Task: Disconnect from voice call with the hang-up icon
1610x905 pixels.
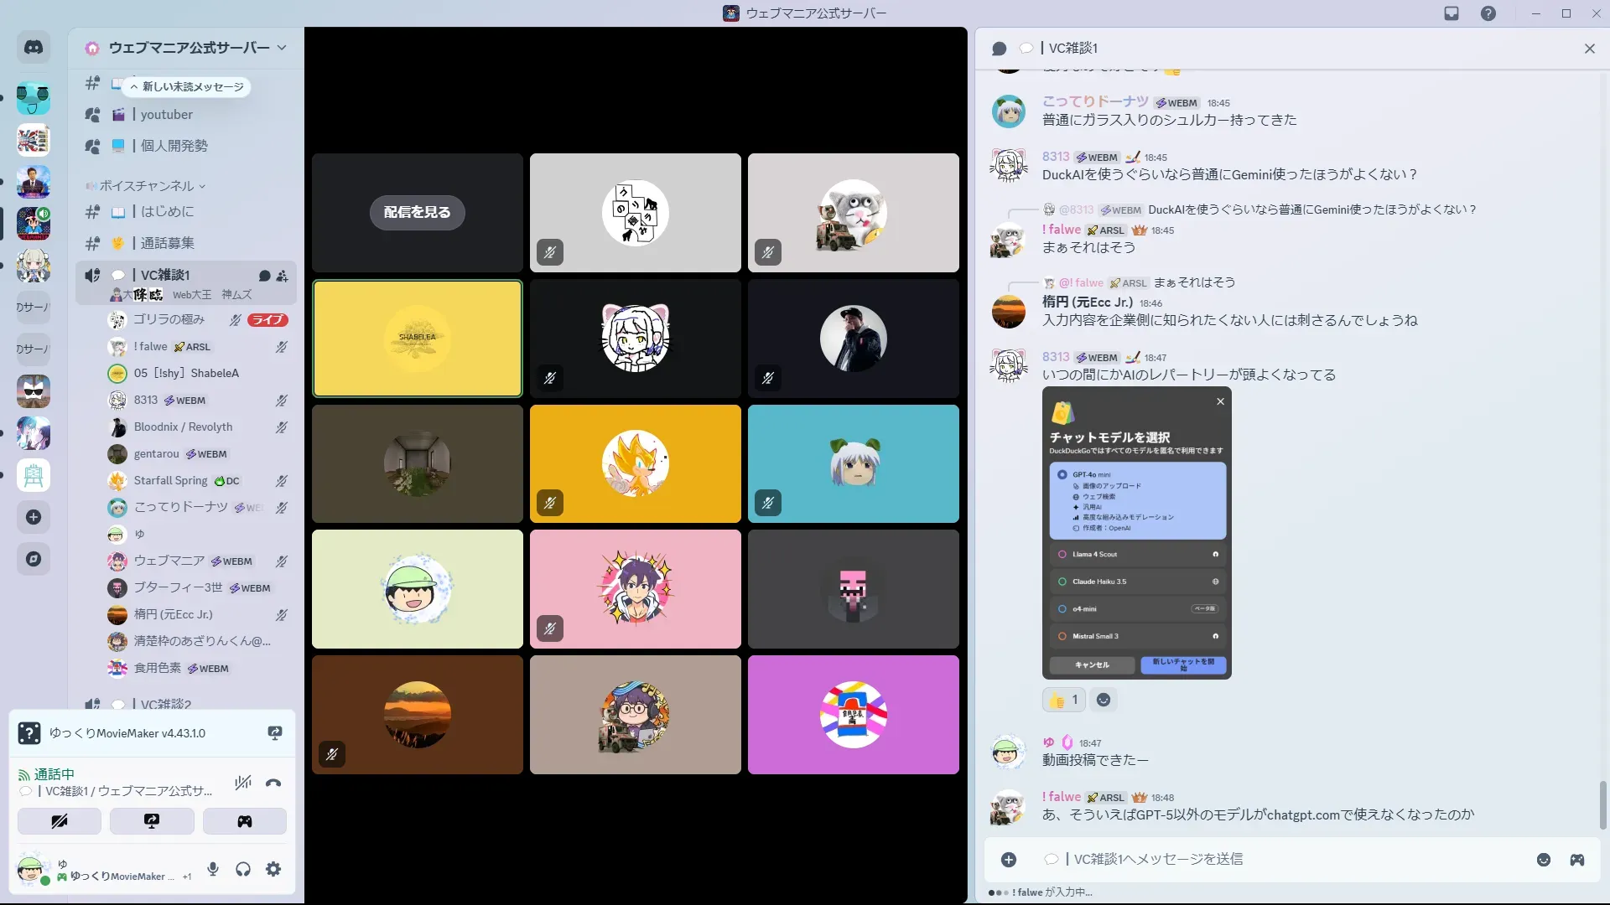Action: pyautogui.click(x=273, y=783)
